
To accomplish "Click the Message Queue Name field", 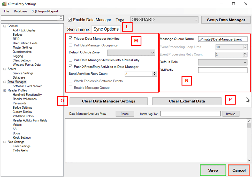I will [x=223, y=39].
